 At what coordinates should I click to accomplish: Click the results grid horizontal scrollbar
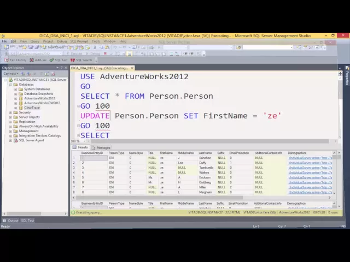click(x=159, y=198)
